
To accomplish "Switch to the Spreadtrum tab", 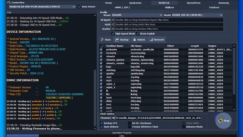I will click(x=193, y=3).
